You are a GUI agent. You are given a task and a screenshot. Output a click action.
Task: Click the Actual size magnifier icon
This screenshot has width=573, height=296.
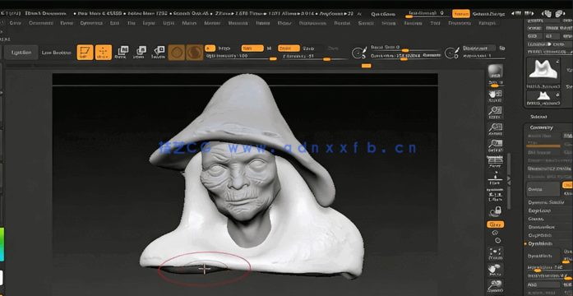point(495,129)
